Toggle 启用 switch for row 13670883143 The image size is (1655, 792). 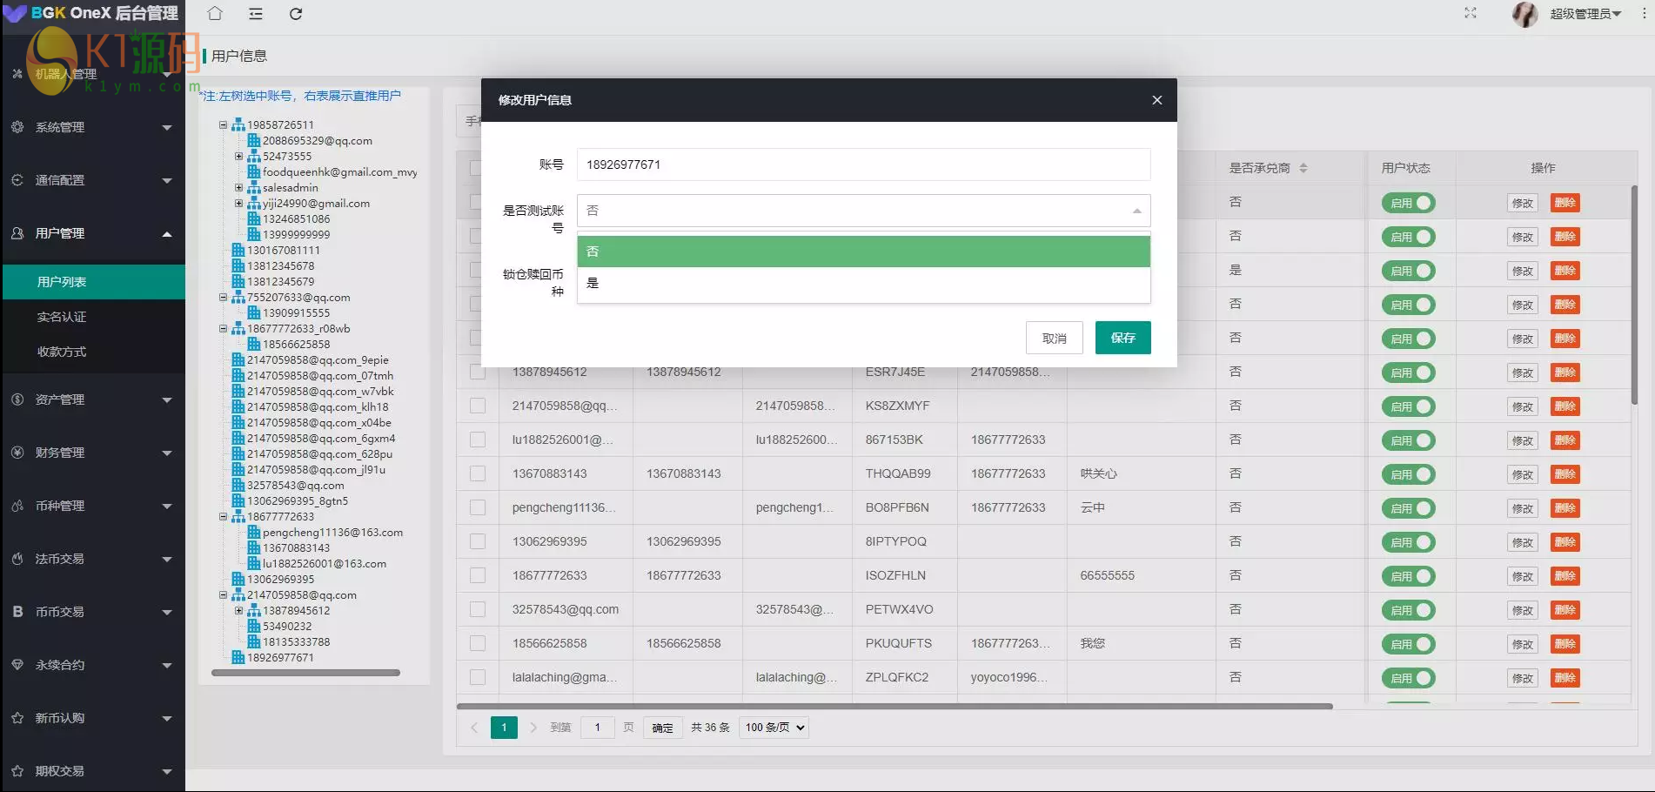(1407, 474)
